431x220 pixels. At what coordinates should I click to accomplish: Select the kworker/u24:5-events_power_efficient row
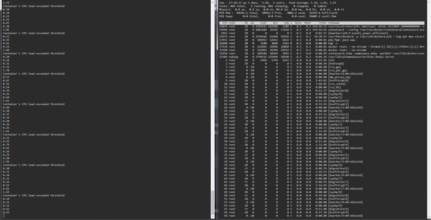click(x=322, y=33)
